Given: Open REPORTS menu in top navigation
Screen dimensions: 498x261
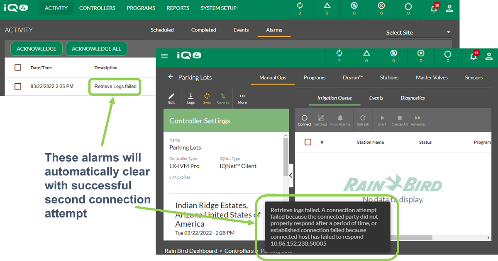Looking at the screenshot, I should click(x=178, y=8).
